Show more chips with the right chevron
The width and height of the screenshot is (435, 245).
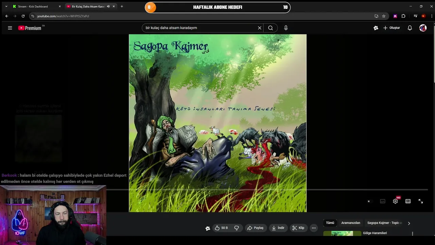[x=409, y=223]
